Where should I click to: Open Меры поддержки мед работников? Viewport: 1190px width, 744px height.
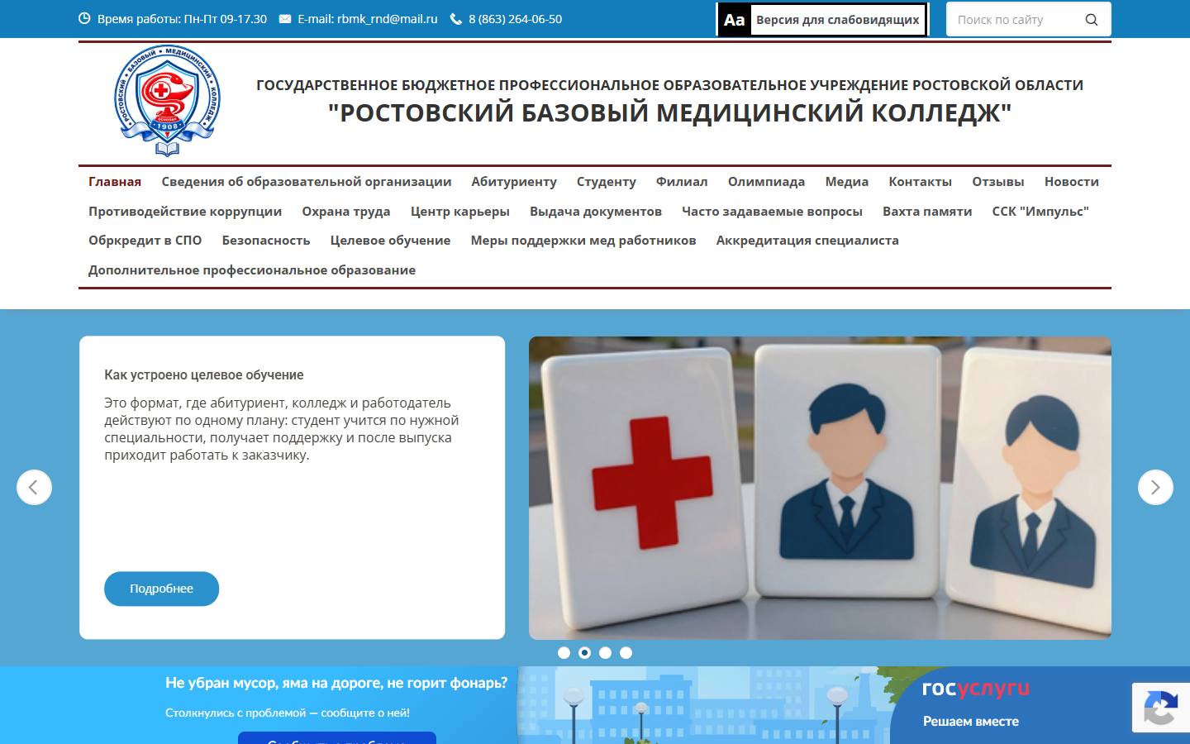pos(583,241)
